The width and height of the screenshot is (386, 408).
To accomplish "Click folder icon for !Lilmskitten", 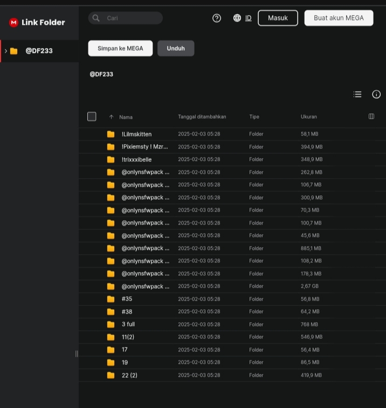I will (111, 134).
